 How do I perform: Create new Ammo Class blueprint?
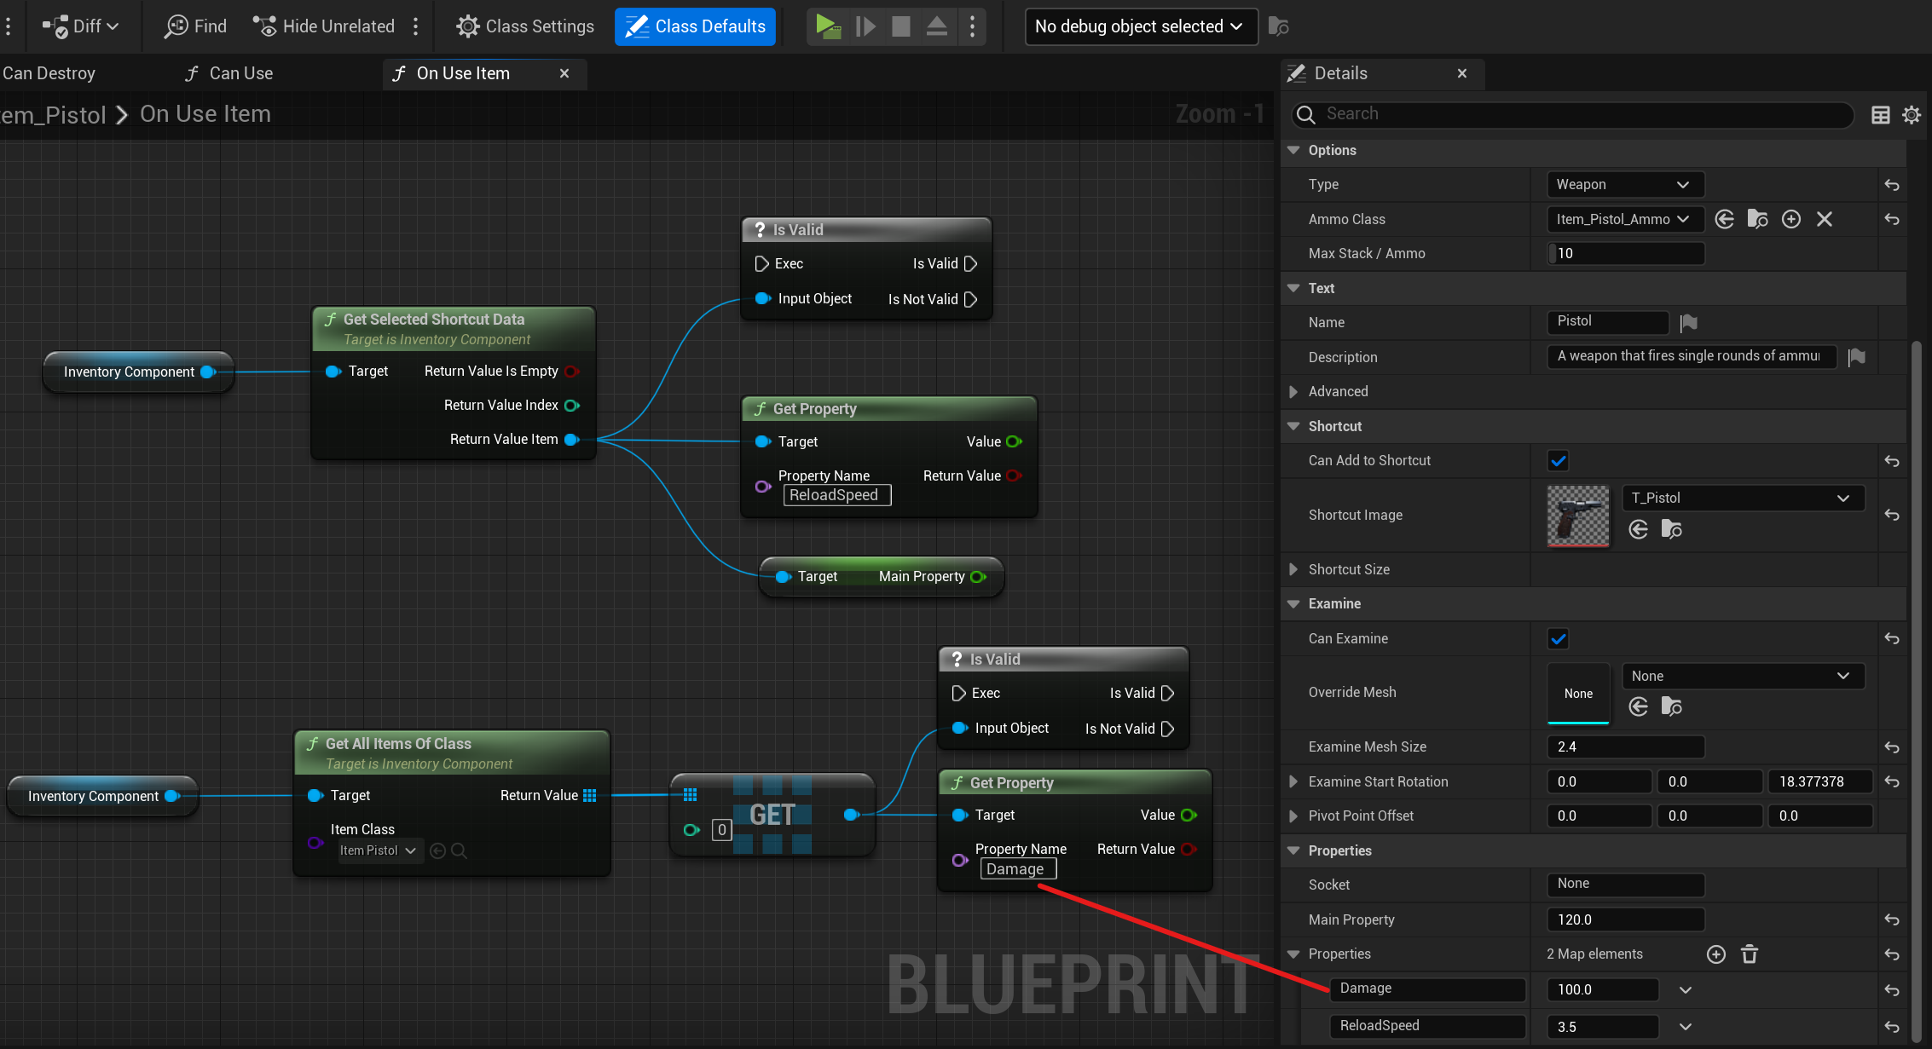click(1791, 219)
